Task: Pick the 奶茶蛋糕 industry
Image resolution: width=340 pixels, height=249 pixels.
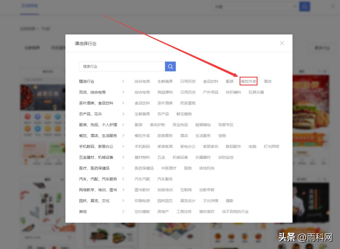Action: pyautogui.click(x=188, y=103)
